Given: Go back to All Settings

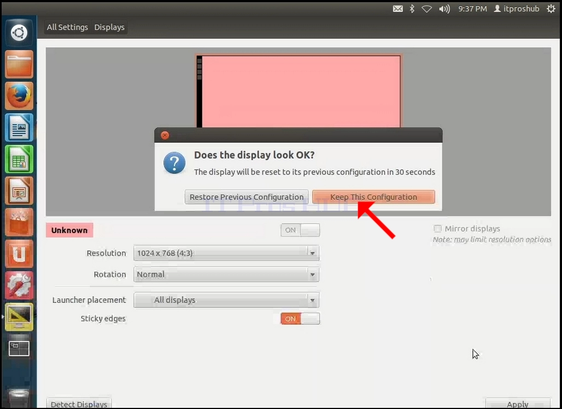Looking at the screenshot, I should (x=67, y=27).
